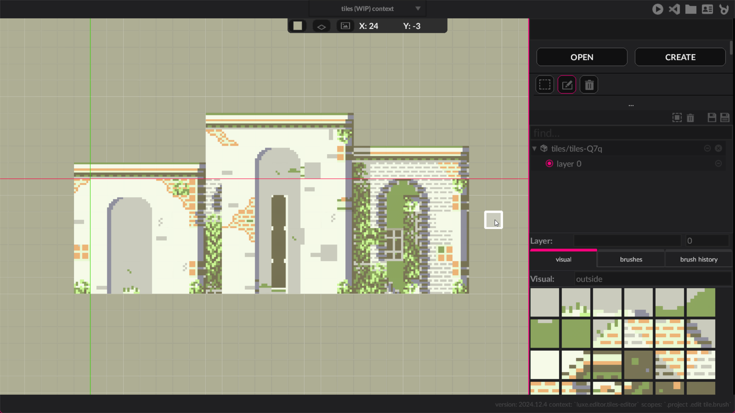
Task: Click the OPEN button
Action: click(x=582, y=57)
